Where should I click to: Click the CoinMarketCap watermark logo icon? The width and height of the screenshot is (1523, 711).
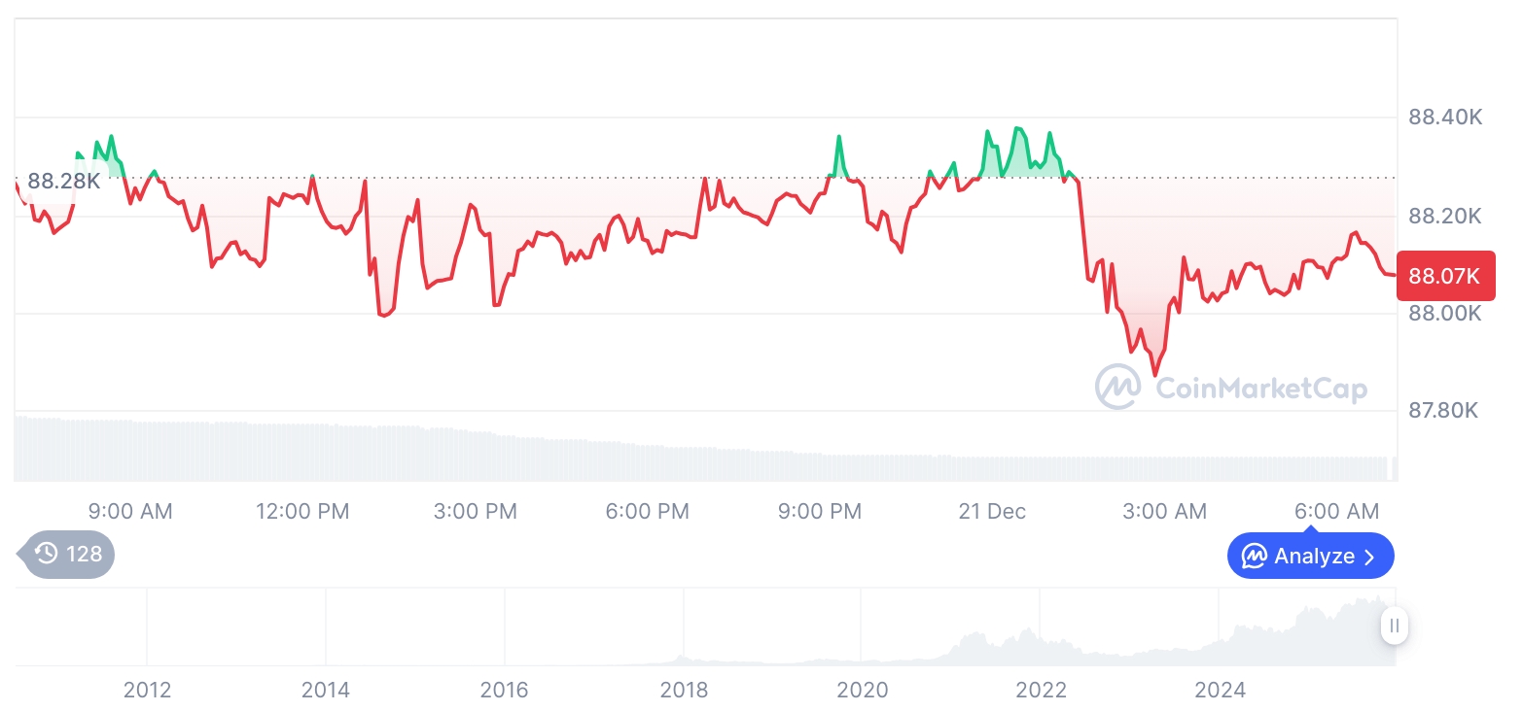tap(1118, 387)
